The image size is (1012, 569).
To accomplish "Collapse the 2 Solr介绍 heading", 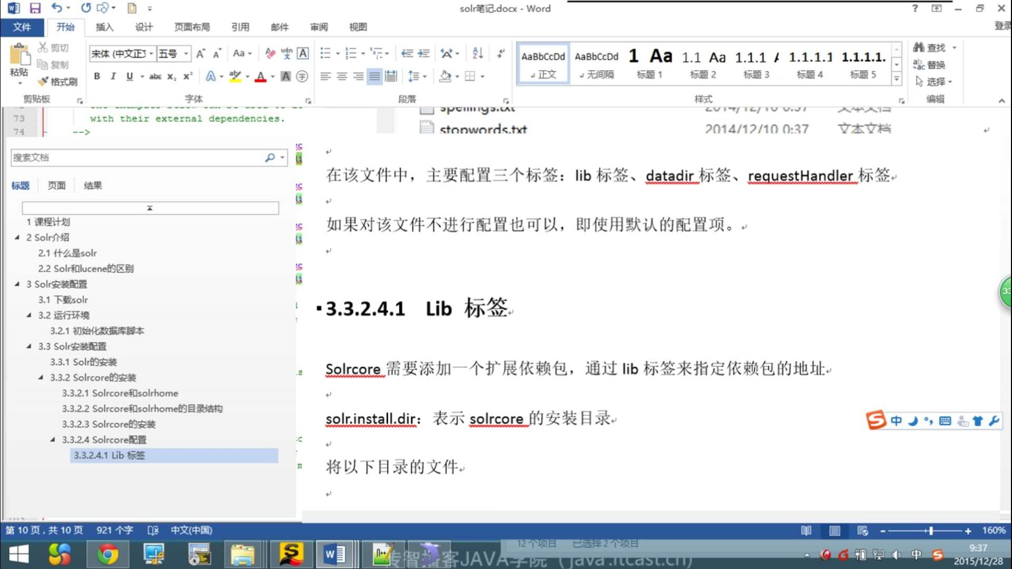I will pos(17,237).
